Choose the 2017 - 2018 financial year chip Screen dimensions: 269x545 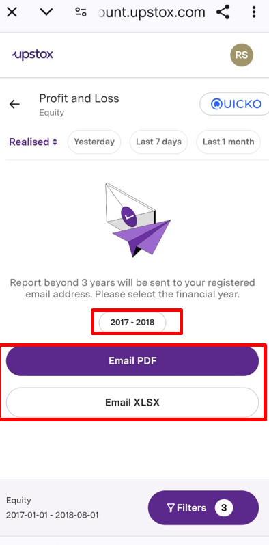pyautogui.click(x=132, y=322)
